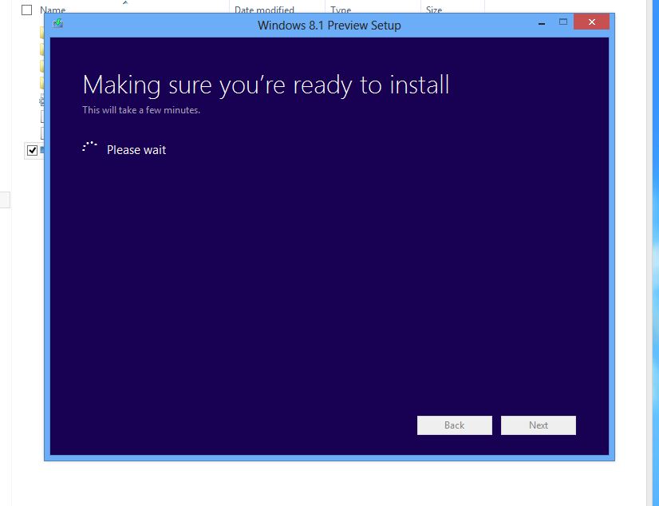The width and height of the screenshot is (659, 506).
Task: Maximize the Windows 8.1 Preview Setup window
Action: point(563,22)
